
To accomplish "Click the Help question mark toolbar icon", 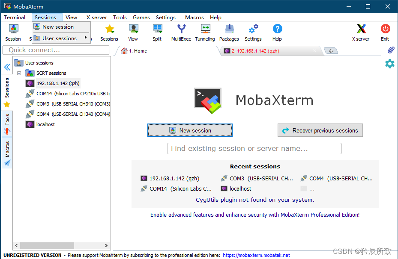I will [x=277, y=32].
